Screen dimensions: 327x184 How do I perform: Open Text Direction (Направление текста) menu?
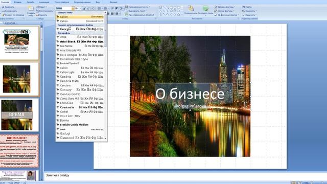pyautogui.click(x=137, y=7)
